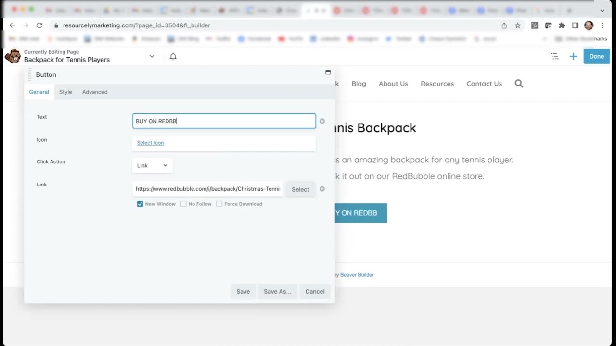Click the browser address bar URL
The width and height of the screenshot is (616, 346).
click(137, 25)
